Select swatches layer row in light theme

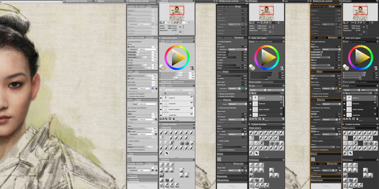177,115
